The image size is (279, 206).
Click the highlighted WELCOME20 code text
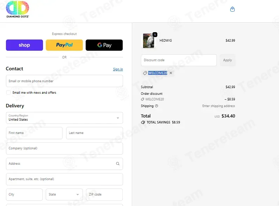(158, 73)
